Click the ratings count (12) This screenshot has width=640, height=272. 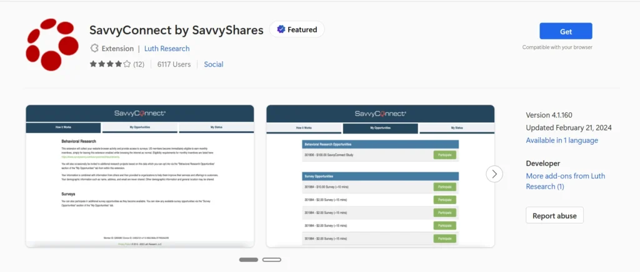[x=139, y=64]
